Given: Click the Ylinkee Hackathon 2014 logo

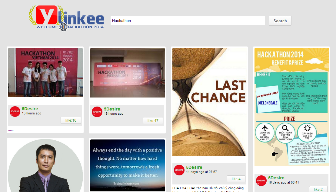Looking at the screenshot, I should pyautogui.click(x=66, y=18).
